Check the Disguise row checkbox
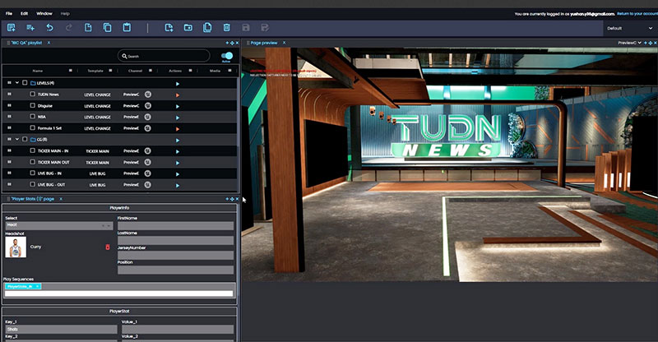The width and height of the screenshot is (658, 342). click(x=32, y=106)
